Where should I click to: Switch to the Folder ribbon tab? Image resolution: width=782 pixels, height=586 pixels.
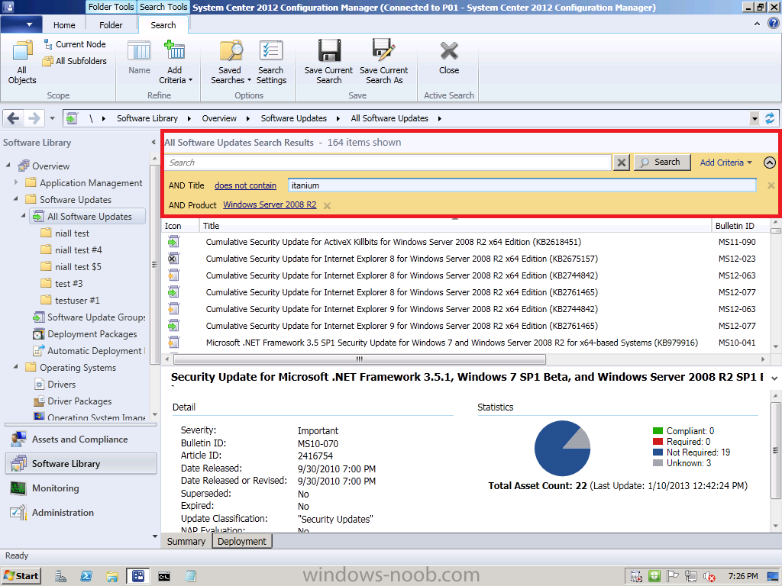pos(111,25)
